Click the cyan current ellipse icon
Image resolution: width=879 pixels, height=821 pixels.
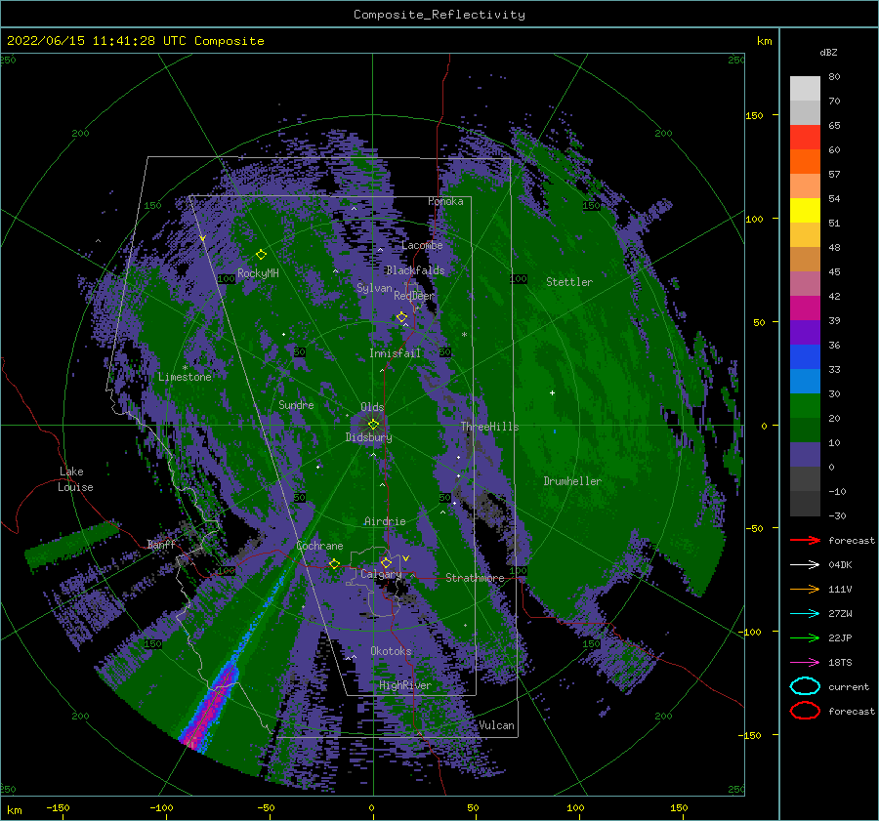[805, 686]
